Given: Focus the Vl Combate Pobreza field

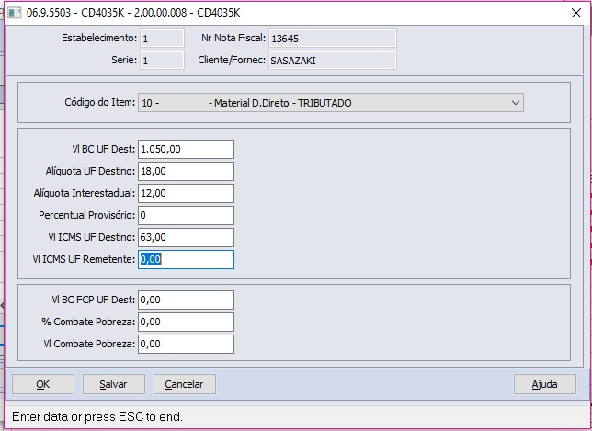Looking at the screenshot, I should pos(186,345).
